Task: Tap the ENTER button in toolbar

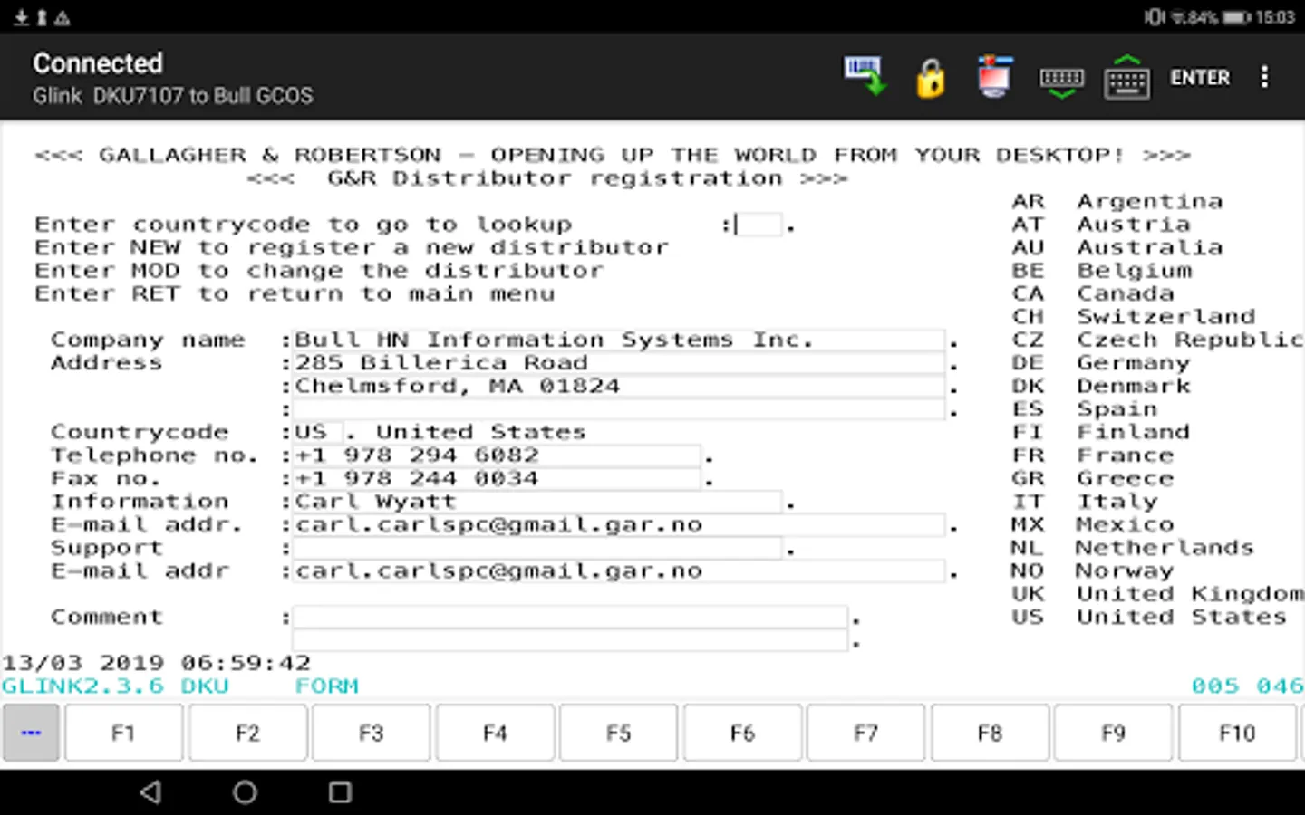Action: pyautogui.click(x=1200, y=78)
